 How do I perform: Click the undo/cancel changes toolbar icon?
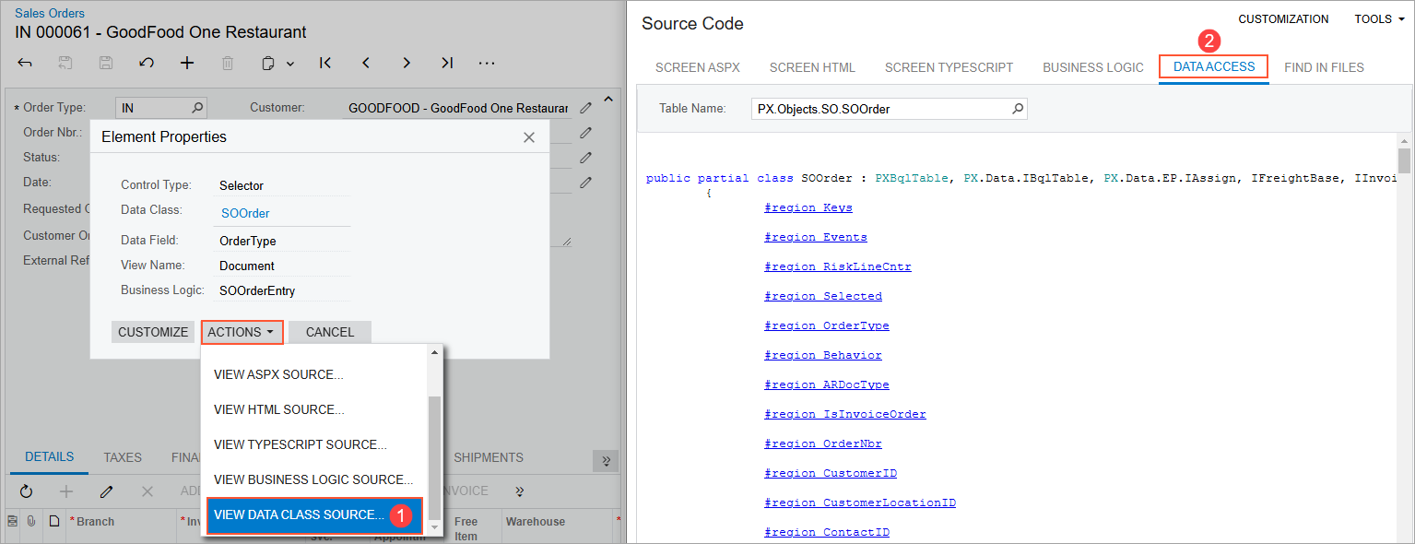click(x=147, y=63)
